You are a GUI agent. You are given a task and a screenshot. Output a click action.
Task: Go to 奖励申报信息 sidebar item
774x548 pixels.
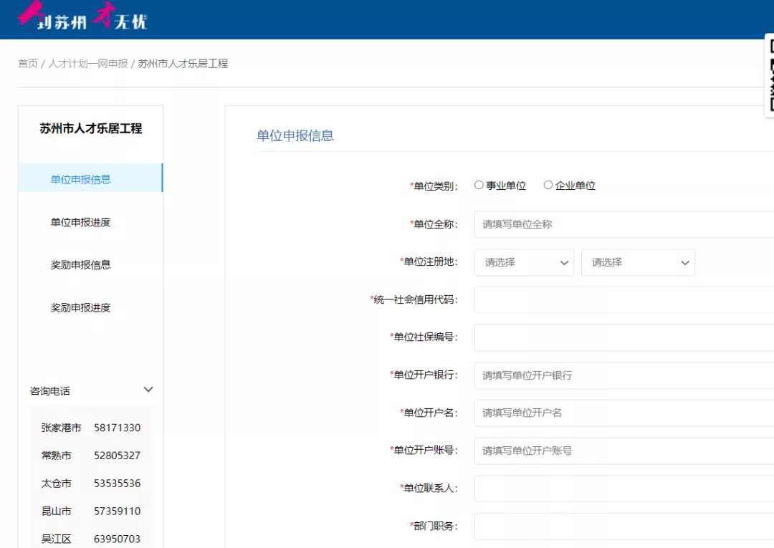pos(81,265)
